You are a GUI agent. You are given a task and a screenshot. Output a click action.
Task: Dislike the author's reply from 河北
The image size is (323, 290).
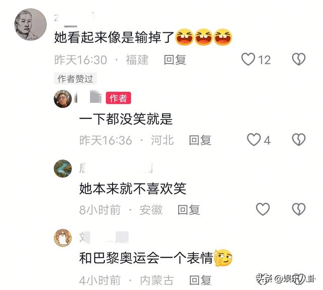point(299,140)
